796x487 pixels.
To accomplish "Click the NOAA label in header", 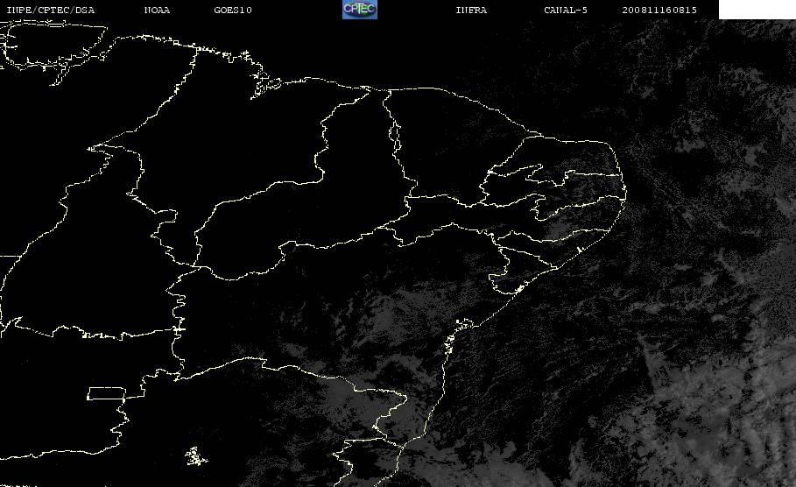I will (x=157, y=10).
